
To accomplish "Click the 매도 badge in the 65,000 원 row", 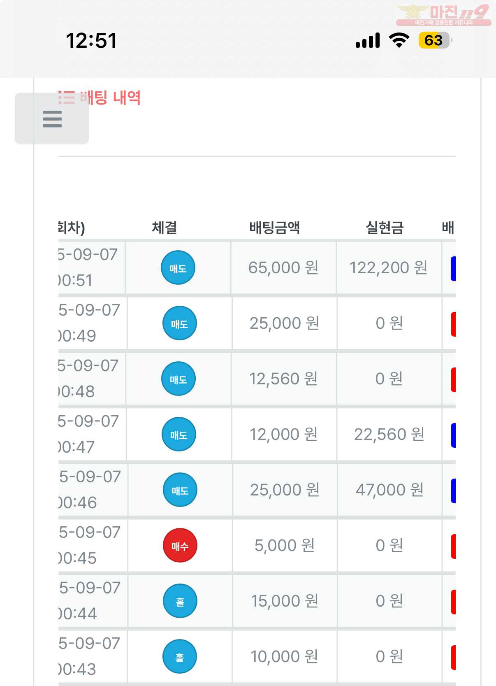I will point(178,268).
